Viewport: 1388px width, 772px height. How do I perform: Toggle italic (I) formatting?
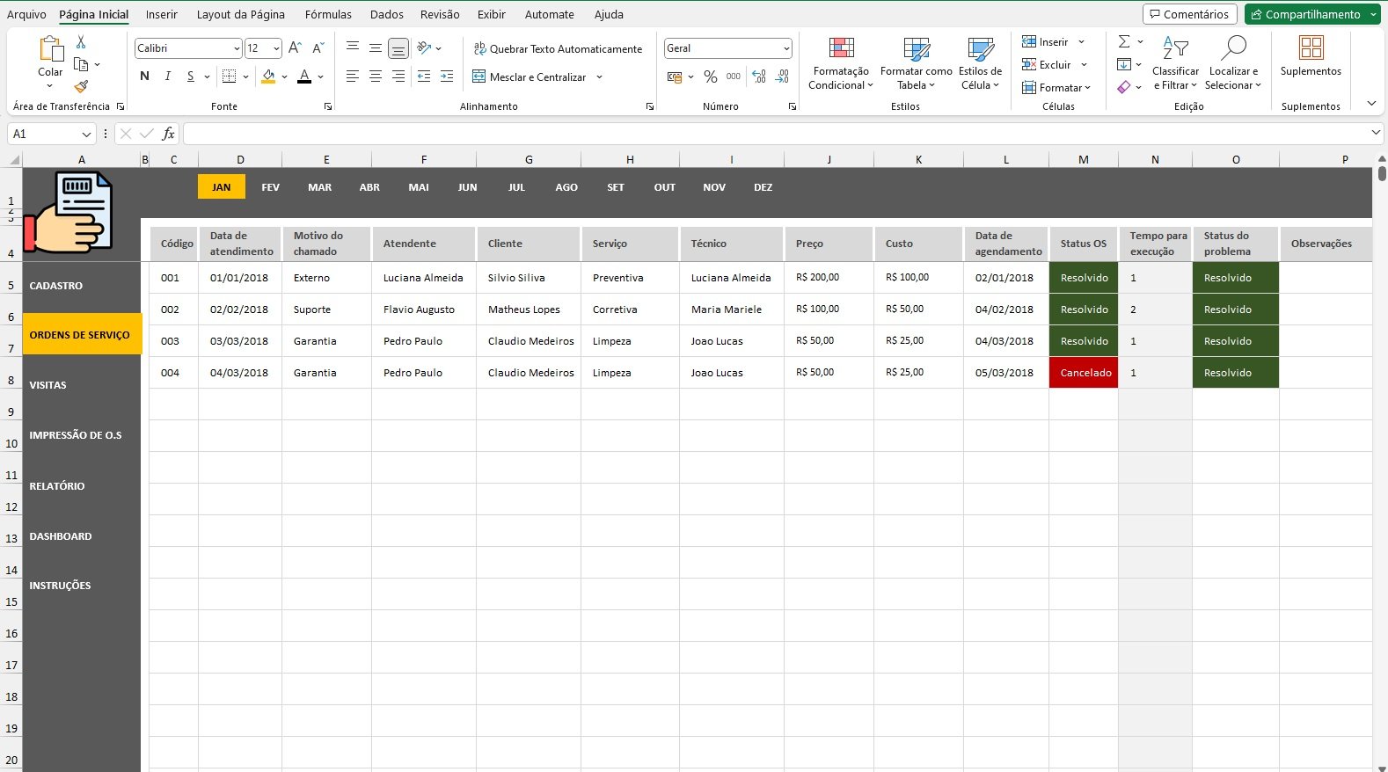click(x=167, y=76)
